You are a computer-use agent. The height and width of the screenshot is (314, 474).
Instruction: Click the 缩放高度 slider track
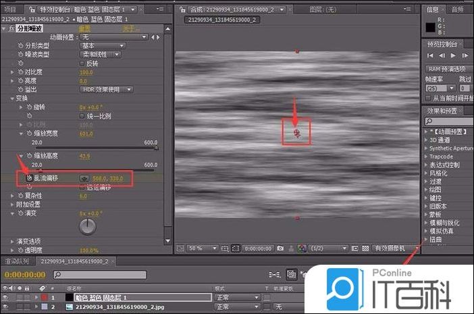(97, 170)
